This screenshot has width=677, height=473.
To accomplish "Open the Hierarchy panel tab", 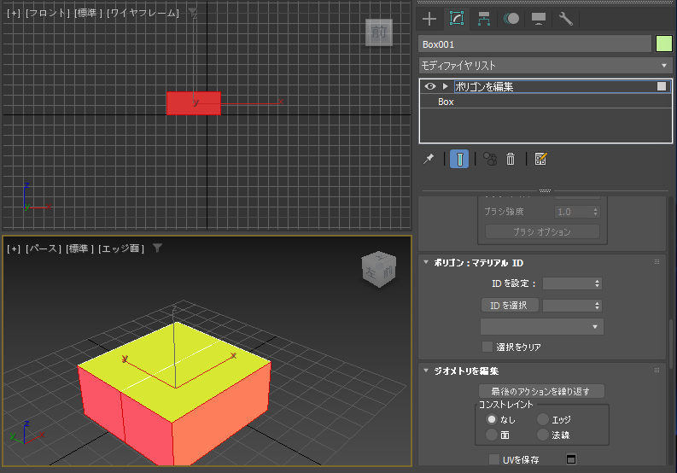I will (x=483, y=19).
